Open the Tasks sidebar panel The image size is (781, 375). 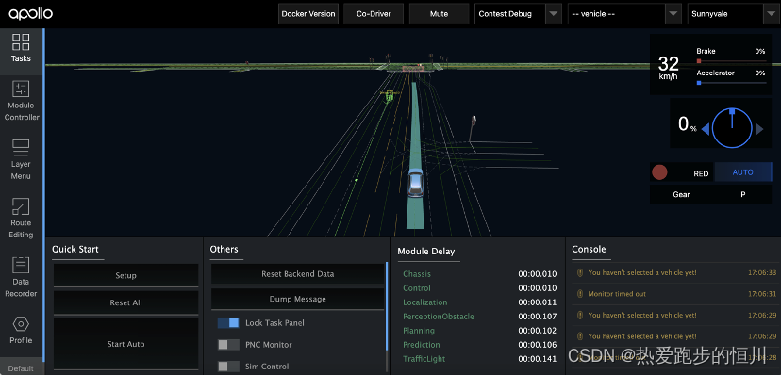pos(21,48)
